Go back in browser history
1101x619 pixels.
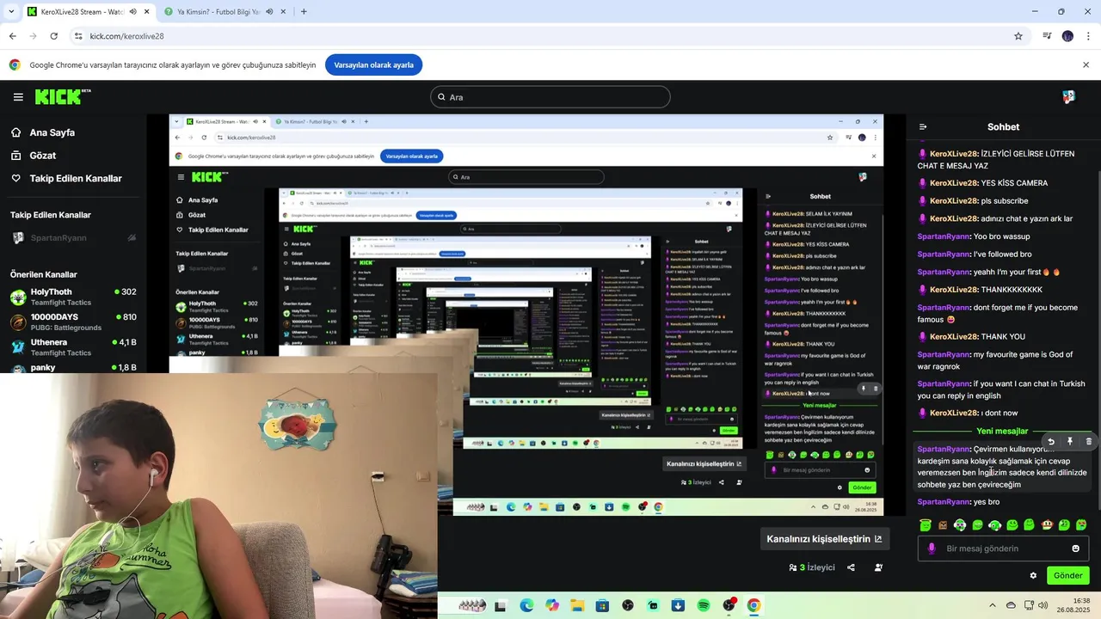pos(12,36)
